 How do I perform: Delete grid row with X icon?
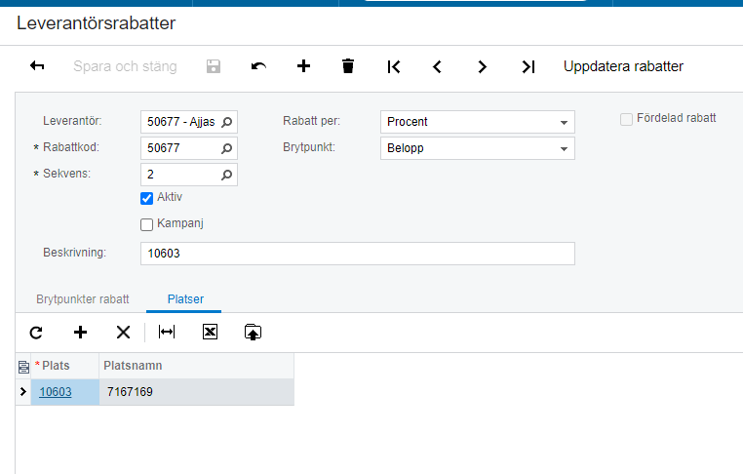(x=123, y=333)
